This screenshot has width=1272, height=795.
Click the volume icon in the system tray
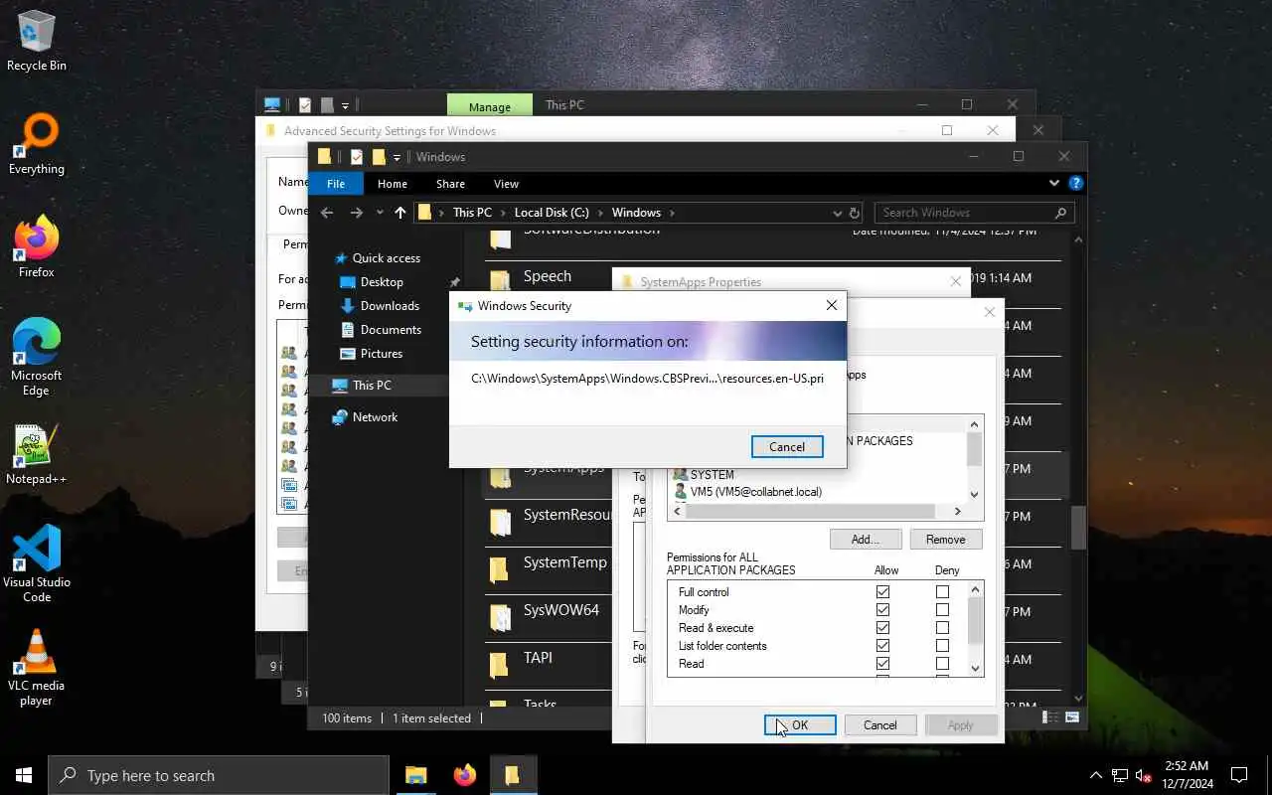click(1144, 775)
